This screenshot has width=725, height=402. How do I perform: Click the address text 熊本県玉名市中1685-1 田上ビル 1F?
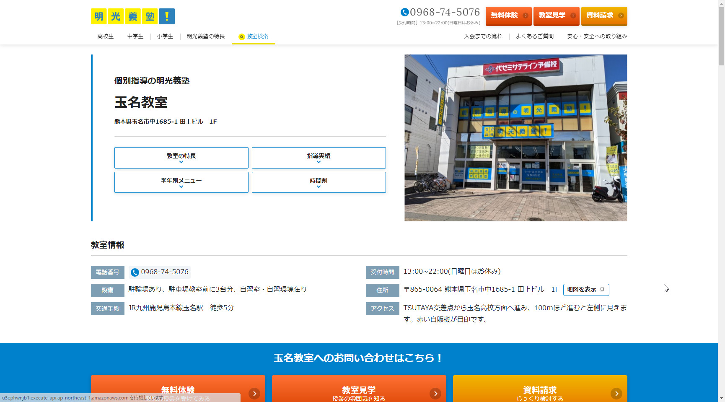166,122
